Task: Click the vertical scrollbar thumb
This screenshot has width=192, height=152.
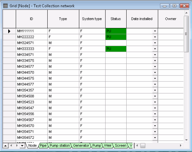Action: coord(186,34)
